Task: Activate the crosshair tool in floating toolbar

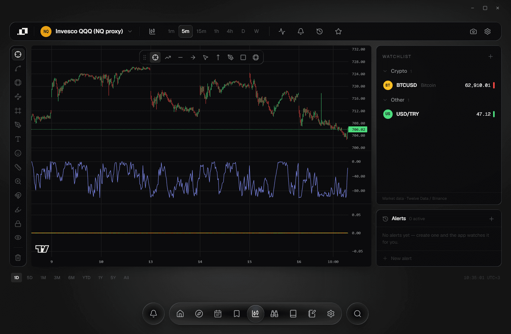Action: [155, 57]
